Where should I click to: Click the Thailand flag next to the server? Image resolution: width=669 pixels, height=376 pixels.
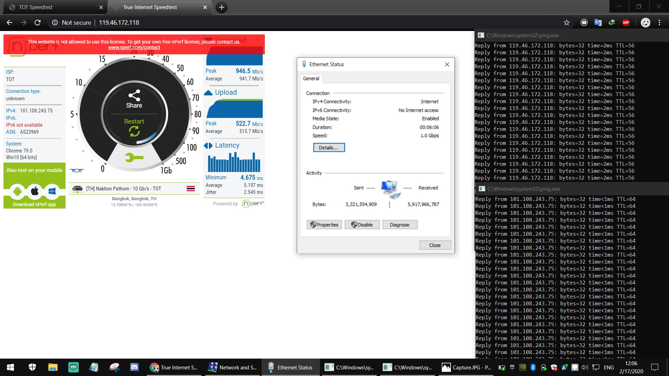coord(191,189)
